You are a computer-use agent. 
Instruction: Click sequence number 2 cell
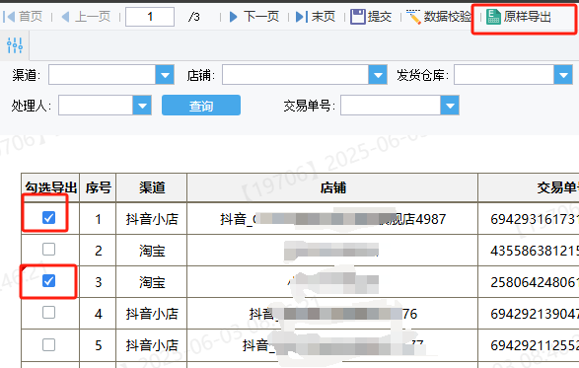98,251
